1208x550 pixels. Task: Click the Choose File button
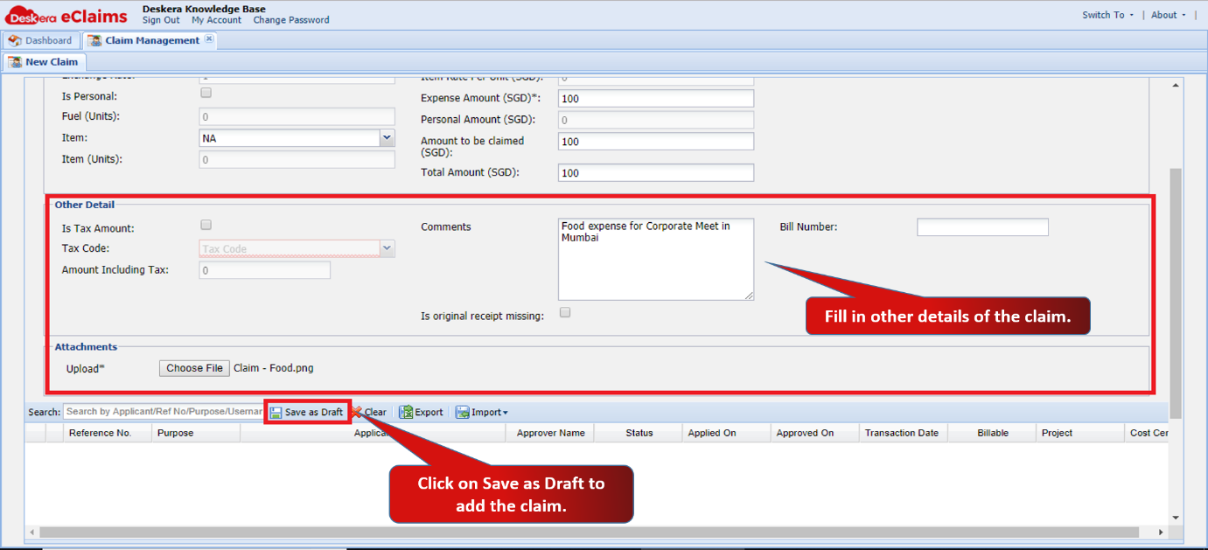pyautogui.click(x=194, y=368)
